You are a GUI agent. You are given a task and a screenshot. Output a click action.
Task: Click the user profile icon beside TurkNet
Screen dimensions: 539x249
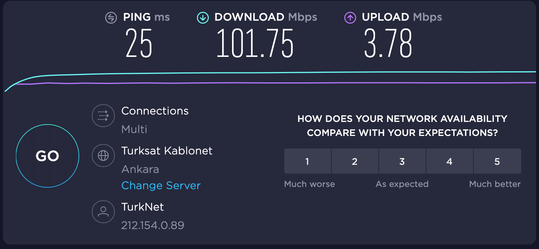point(103,212)
